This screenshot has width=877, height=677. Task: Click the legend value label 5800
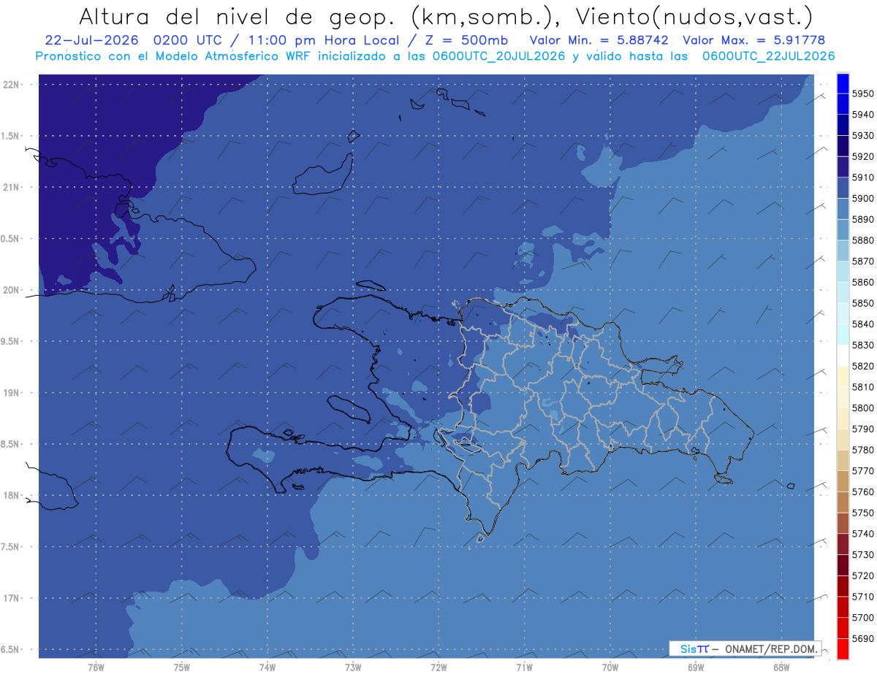pos(863,408)
